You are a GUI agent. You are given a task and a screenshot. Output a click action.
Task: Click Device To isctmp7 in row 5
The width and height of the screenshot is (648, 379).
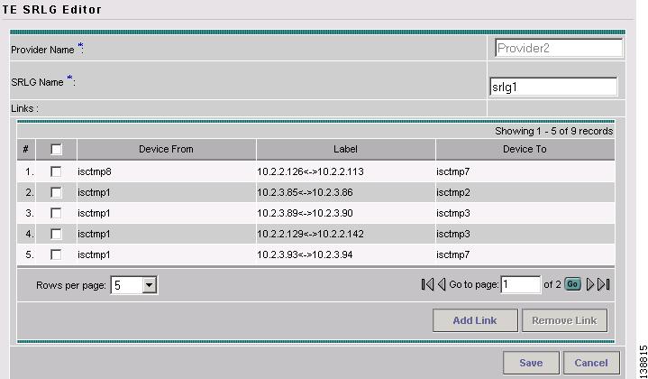(x=453, y=254)
